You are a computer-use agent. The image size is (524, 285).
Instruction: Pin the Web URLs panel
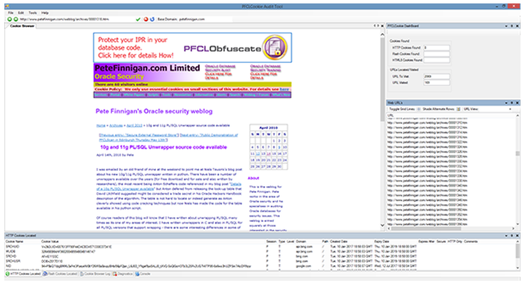[511, 102]
